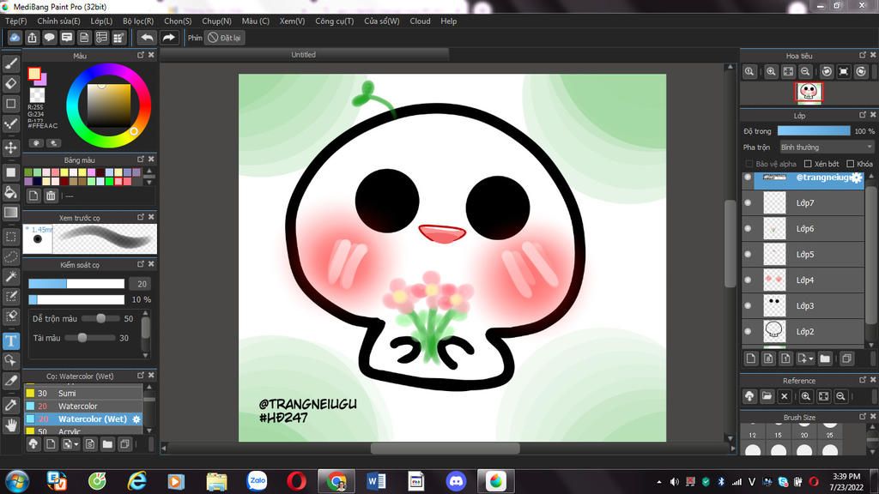This screenshot has height=494, width=879.
Task: Toggle the Xén bớt clipping checkbox
Action: (808, 164)
